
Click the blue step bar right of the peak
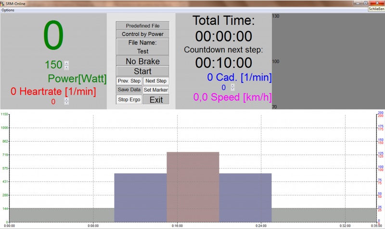click(x=245, y=198)
